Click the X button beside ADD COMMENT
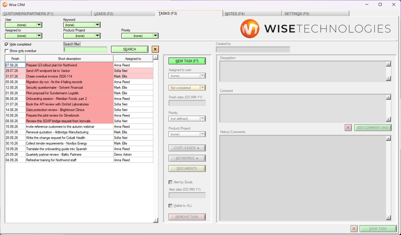 [x=348, y=128]
